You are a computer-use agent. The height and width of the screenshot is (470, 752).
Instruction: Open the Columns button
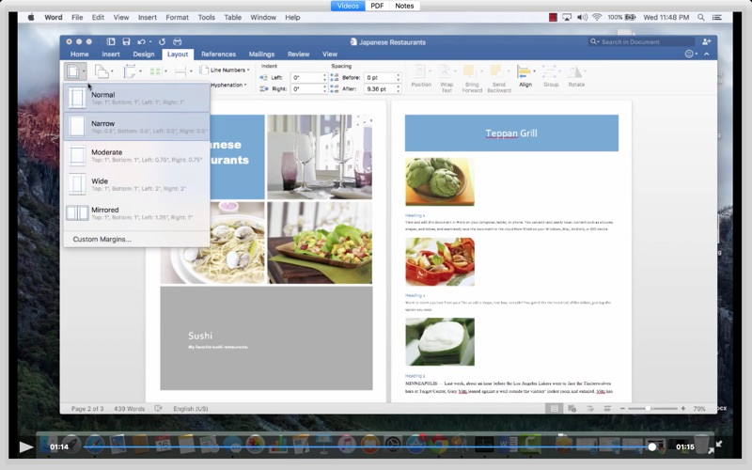[157, 71]
